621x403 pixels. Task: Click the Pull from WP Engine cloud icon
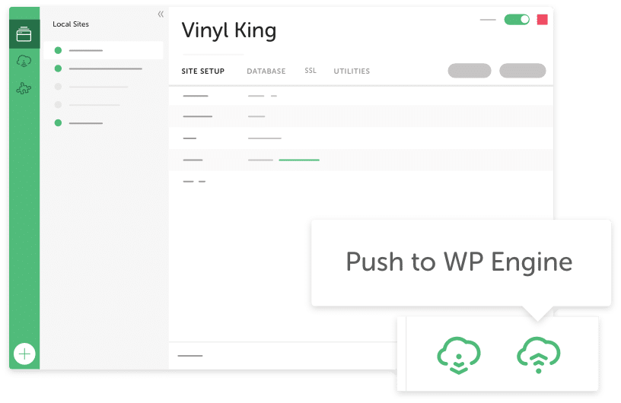click(x=459, y=355)
